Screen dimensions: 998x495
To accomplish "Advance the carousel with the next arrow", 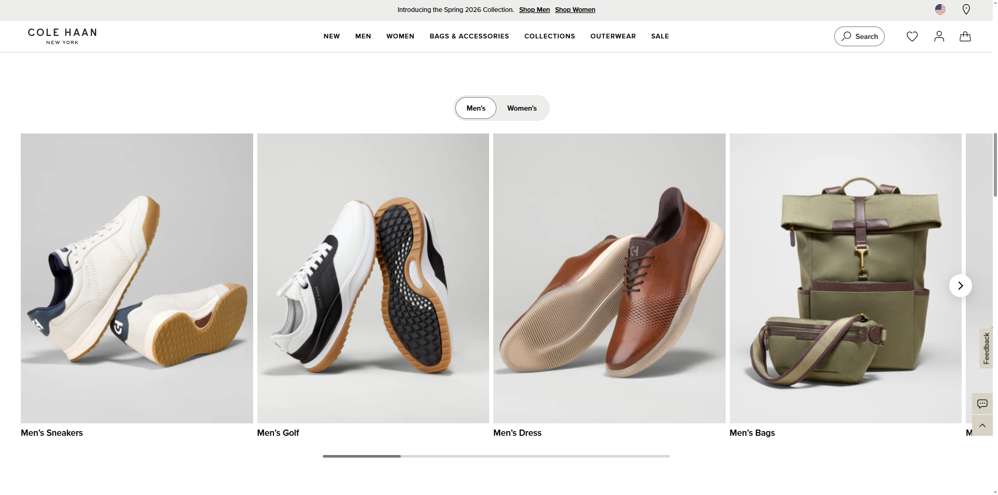I will coord(960,285).
